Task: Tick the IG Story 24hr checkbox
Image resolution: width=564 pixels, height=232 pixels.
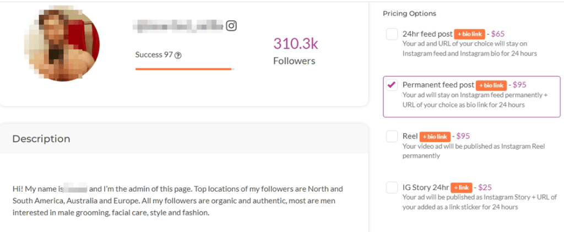Action: (x=392, y=187)
